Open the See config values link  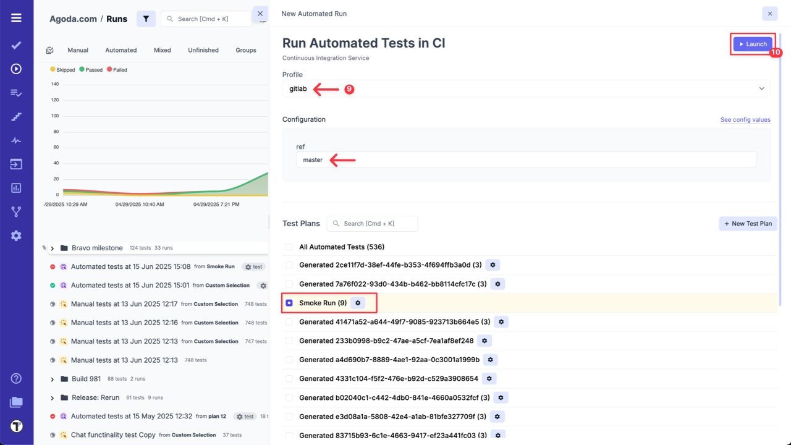(x=745, y=119)
